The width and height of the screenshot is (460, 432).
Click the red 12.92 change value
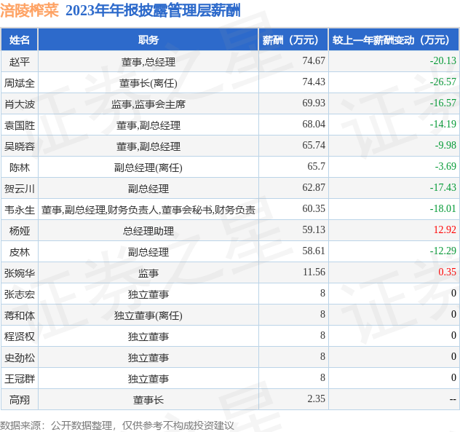click(x=444, y=231)
